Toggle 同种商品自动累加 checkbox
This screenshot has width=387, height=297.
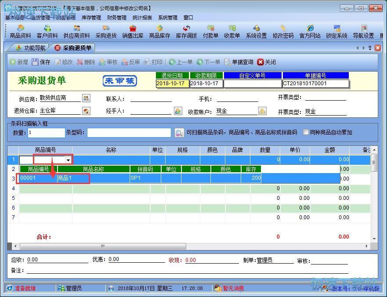[x=306, y=132]
